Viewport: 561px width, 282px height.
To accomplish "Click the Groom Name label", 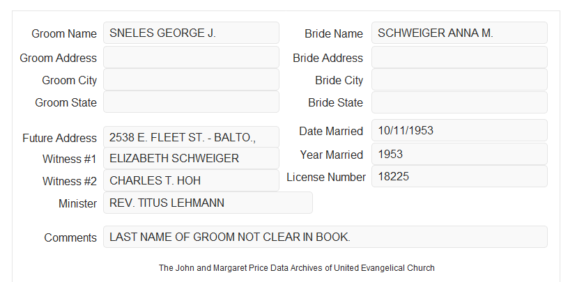I will coord(64,33).
